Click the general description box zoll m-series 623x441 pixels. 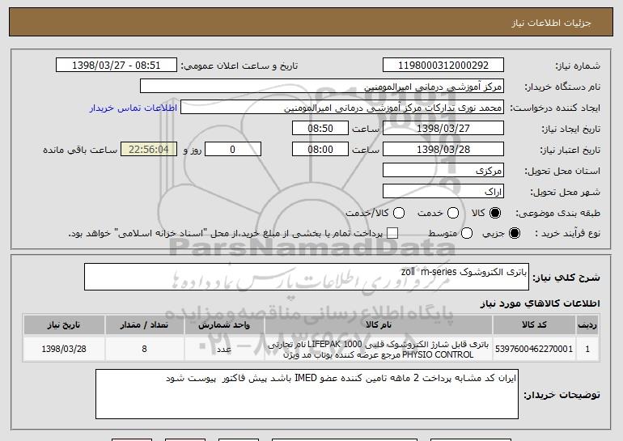(x=307, y=277)
